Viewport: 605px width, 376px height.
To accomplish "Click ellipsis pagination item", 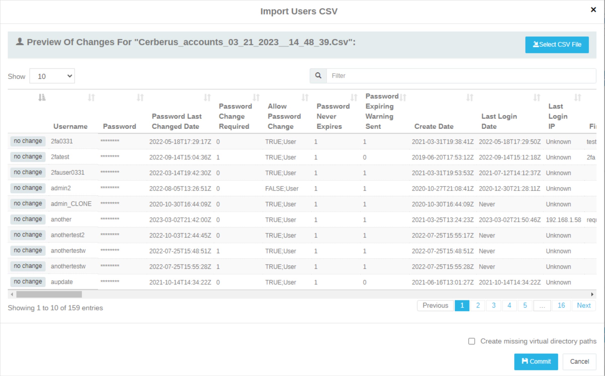I will [542, 305].
